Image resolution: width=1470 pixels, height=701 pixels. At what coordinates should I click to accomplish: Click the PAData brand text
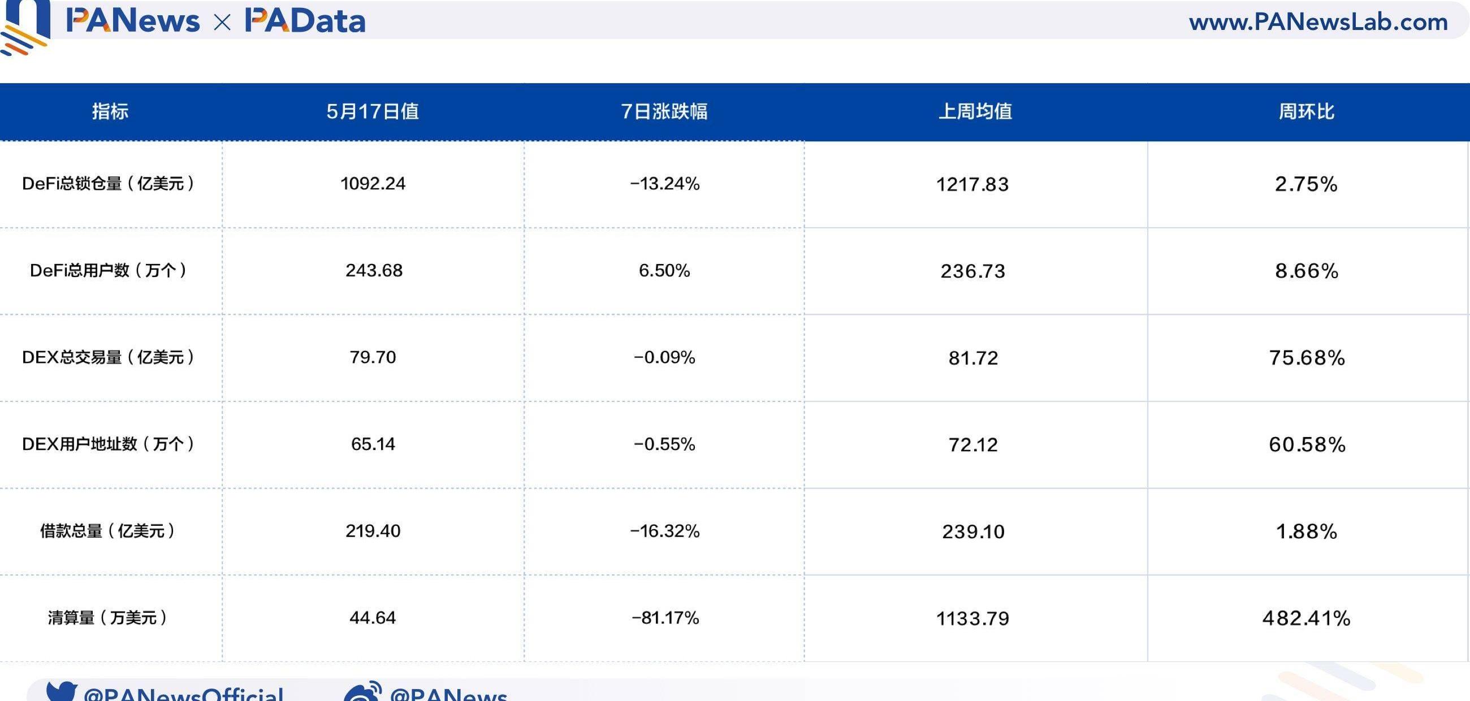pos(305,21)
